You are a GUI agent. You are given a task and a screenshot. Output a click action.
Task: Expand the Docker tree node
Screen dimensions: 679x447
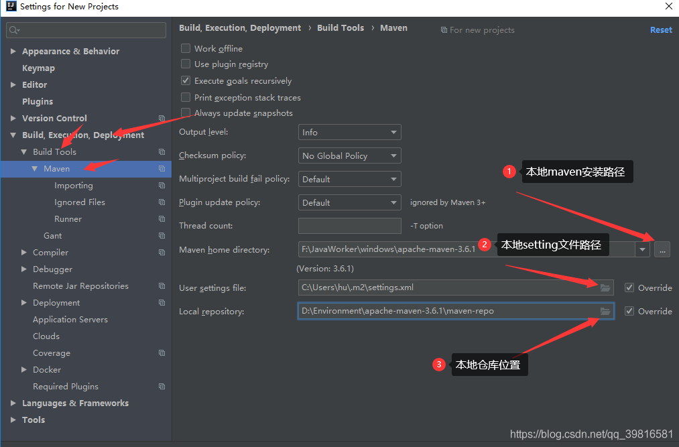pyautogui.click(x=24, y=369)
